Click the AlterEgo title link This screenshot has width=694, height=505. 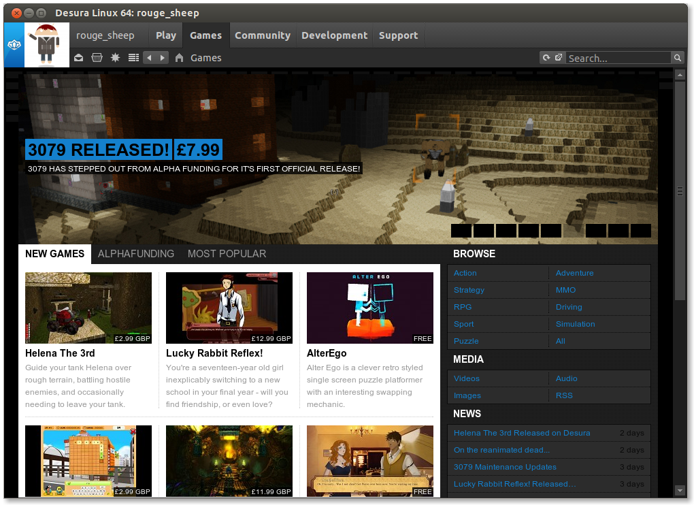(x=327, y=353)
